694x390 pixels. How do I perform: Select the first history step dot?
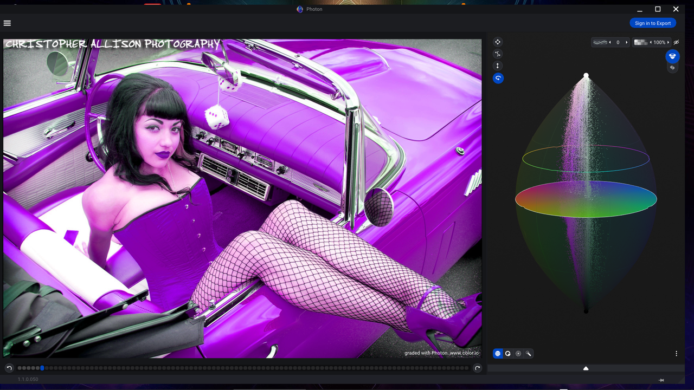coord(20,368)
